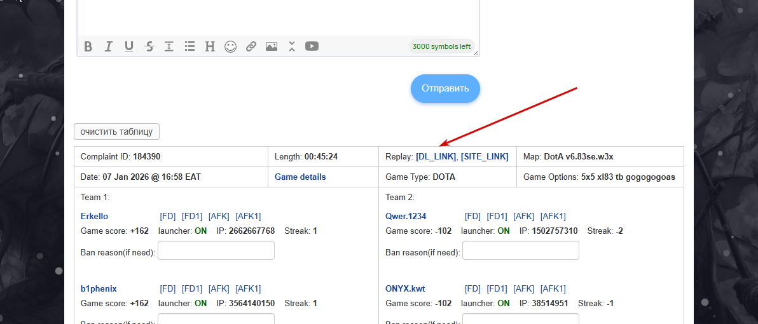758x324 pixels.
Task: Insert a hyperlink using chain icon
Action: pyautogui.click(x=251, y=46)
